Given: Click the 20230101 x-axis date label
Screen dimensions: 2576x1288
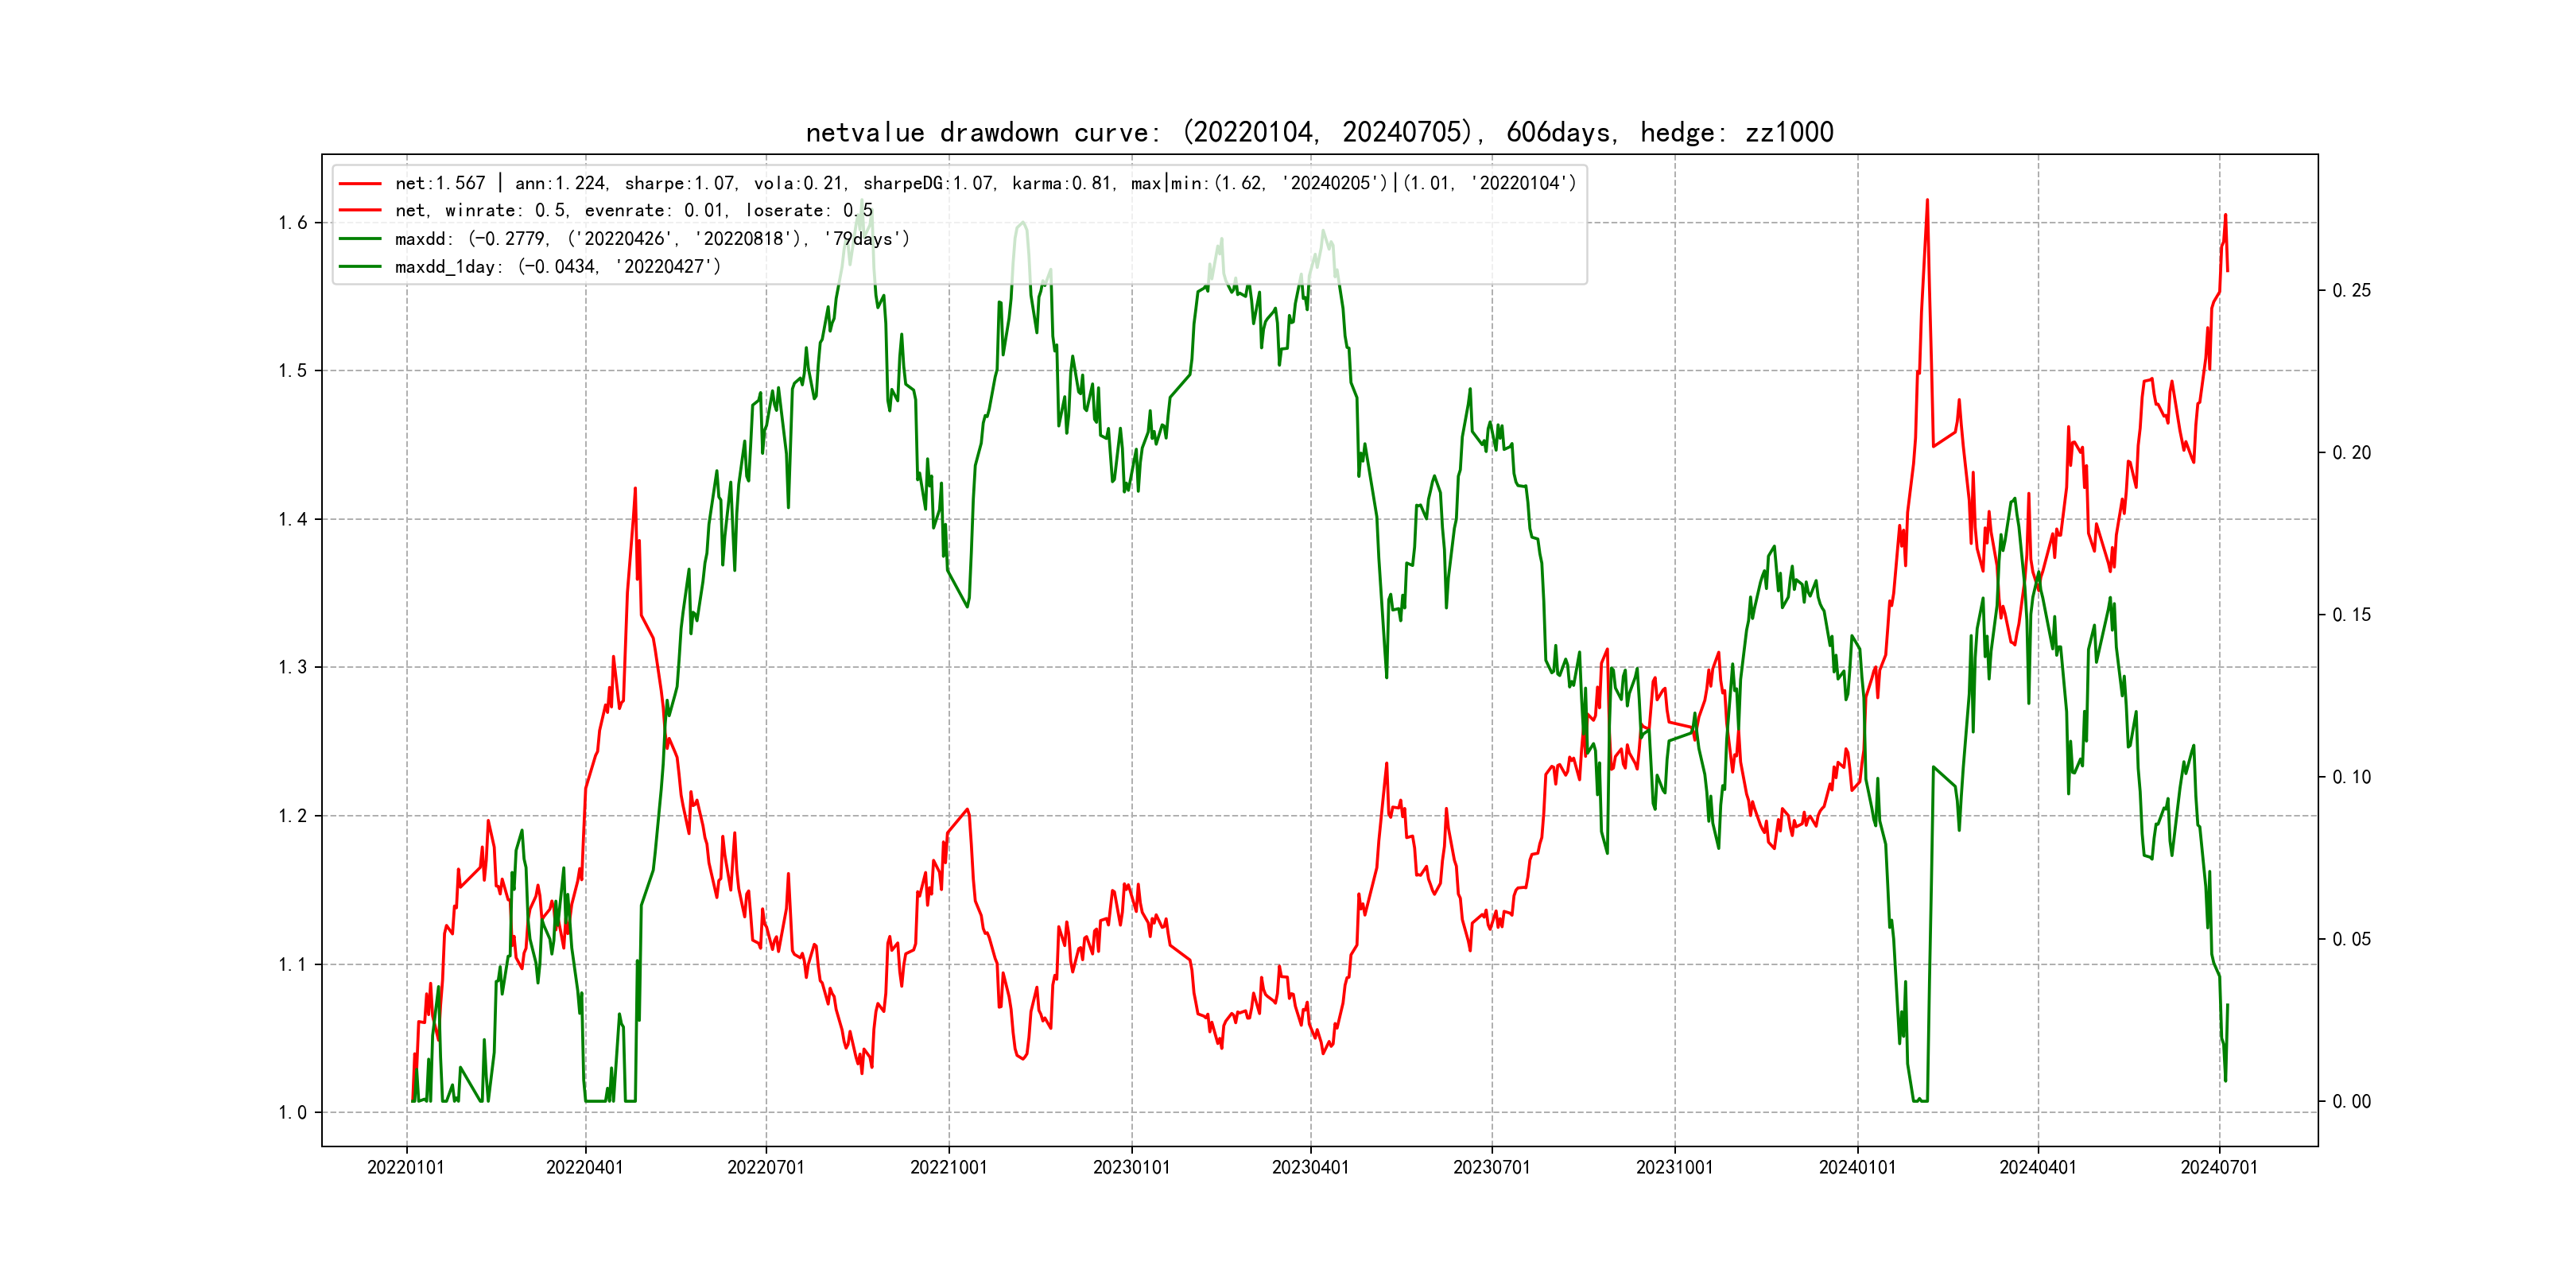Looking at the screenshot, I should [1131, 1167].
